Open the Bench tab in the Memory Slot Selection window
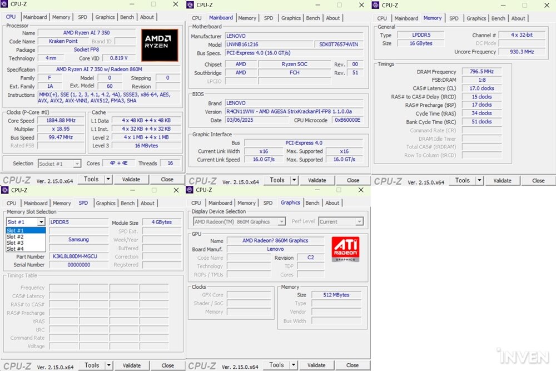The width and height of the screenshot is (556, 371). [128, 203]
